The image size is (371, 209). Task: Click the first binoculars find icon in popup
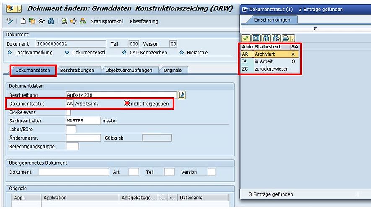point(266,38)
